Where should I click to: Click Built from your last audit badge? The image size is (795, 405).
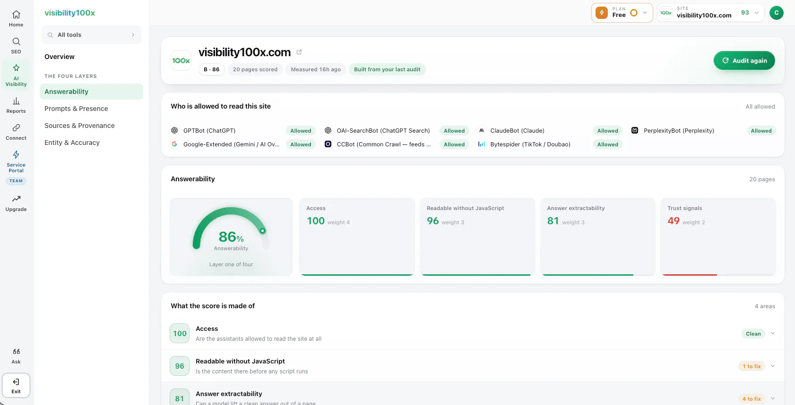coord(387,69)
